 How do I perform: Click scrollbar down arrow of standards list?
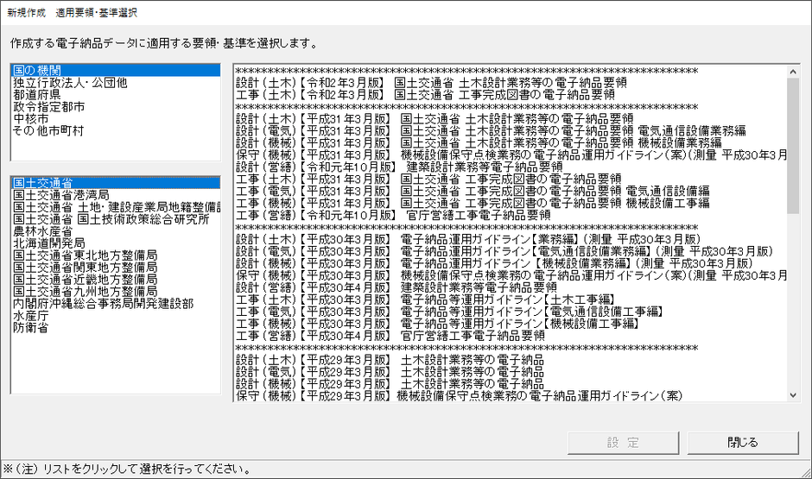793,395
